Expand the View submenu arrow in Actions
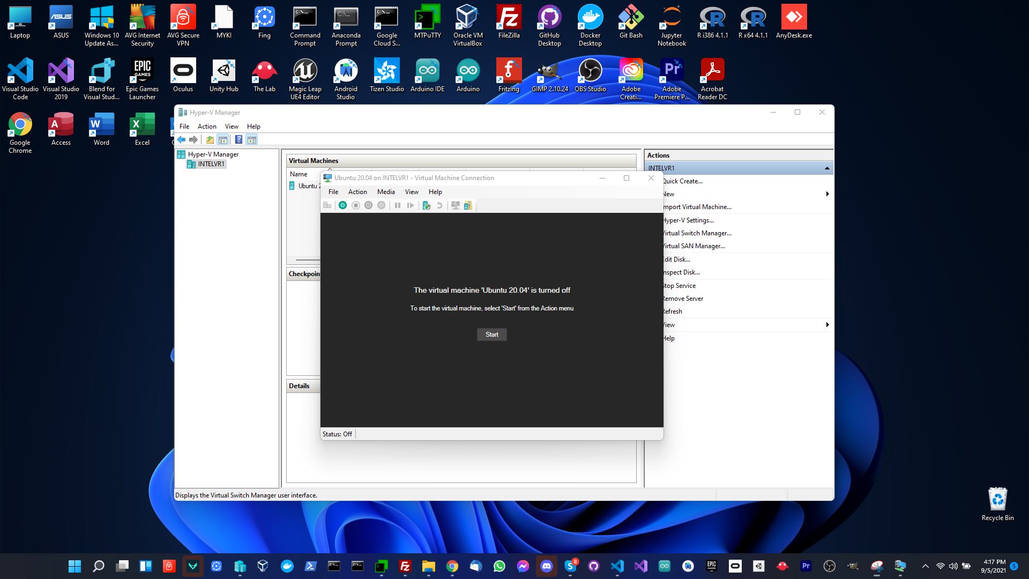 (x=827, y=325)
